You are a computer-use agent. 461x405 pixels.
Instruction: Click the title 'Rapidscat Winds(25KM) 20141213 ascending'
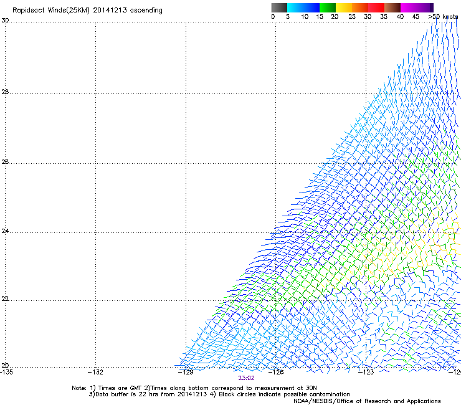[x=87, y=10]
